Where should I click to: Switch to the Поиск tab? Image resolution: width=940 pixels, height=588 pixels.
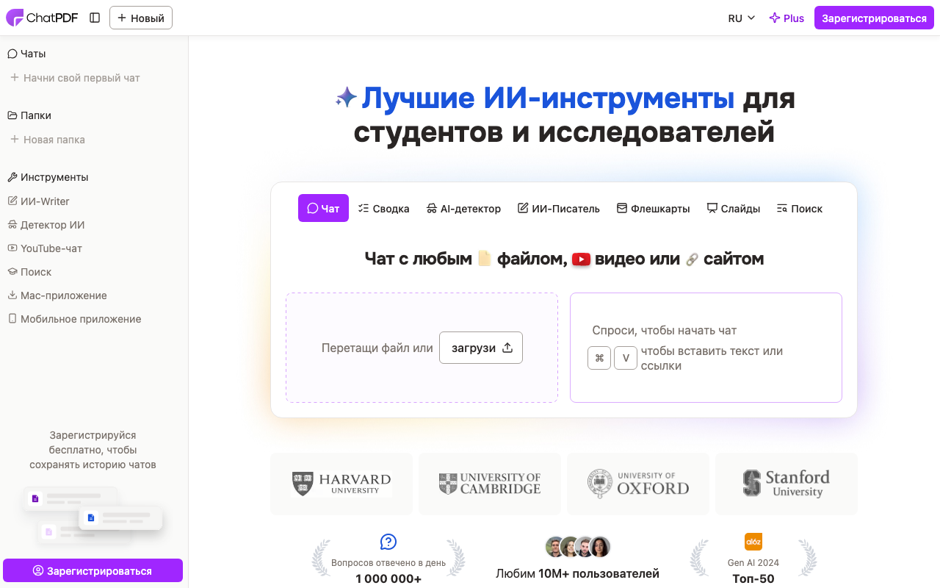point(800,209)
